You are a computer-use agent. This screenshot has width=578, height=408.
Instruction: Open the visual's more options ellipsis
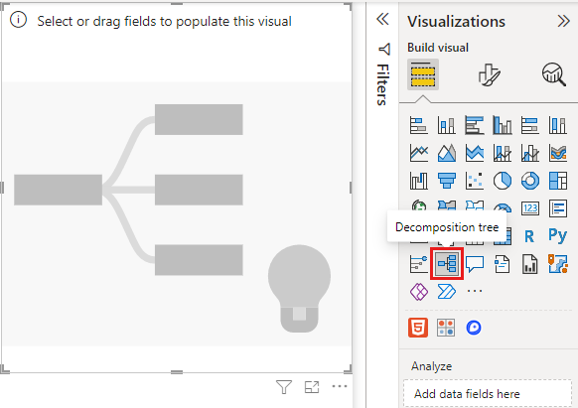point(340,386)
